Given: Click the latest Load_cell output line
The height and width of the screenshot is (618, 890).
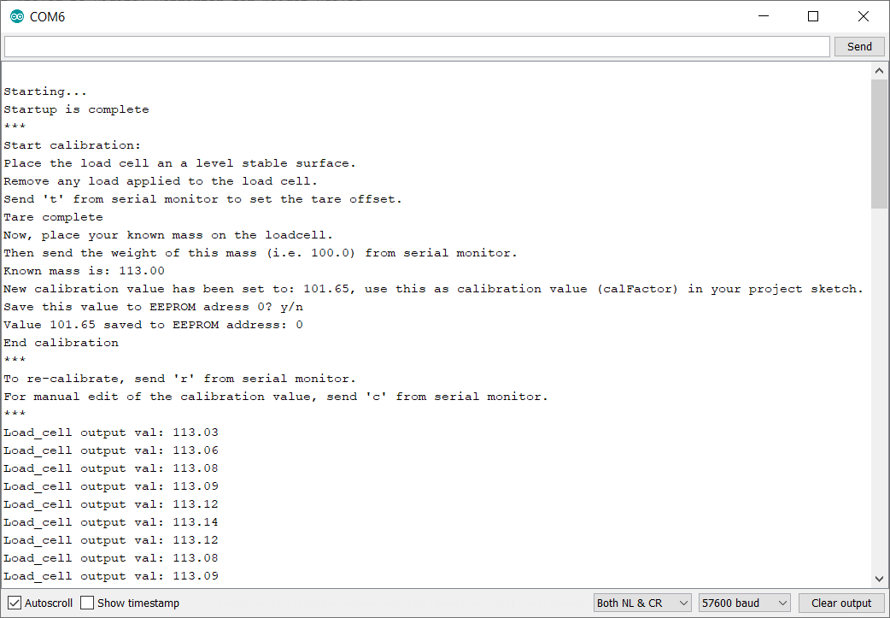Looking at the screenshot, I should (111, 575).
